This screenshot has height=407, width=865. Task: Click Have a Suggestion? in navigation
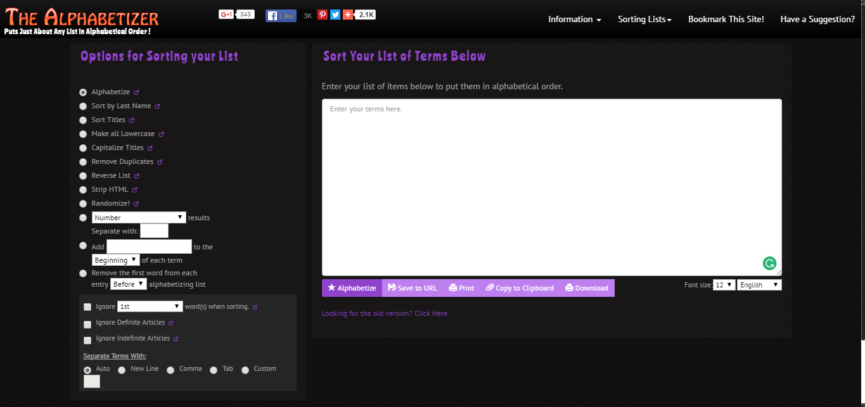[817, 19]
